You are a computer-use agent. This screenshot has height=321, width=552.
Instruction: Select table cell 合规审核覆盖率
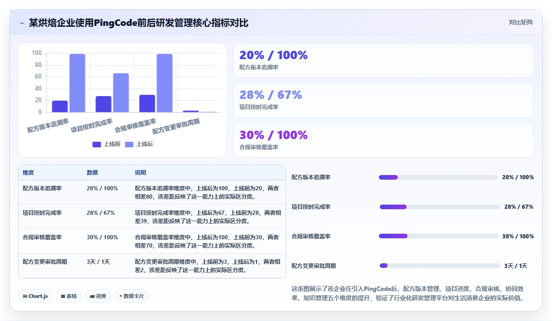pyautogui.click(x=42, y=237)
